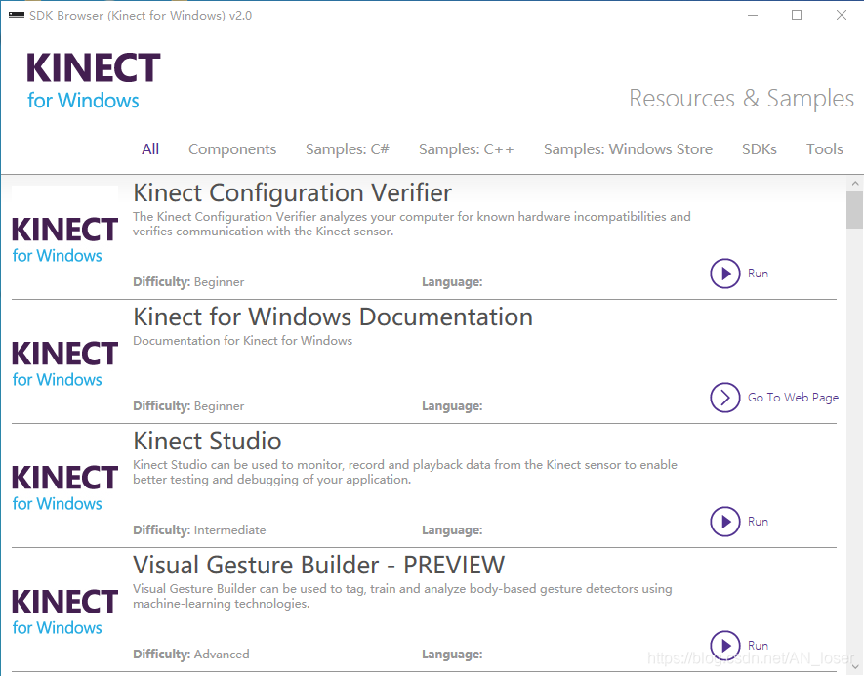Open the Samples: C++ tab
The height and width of the screenshot is (676, 864).
tap(466, 148)
